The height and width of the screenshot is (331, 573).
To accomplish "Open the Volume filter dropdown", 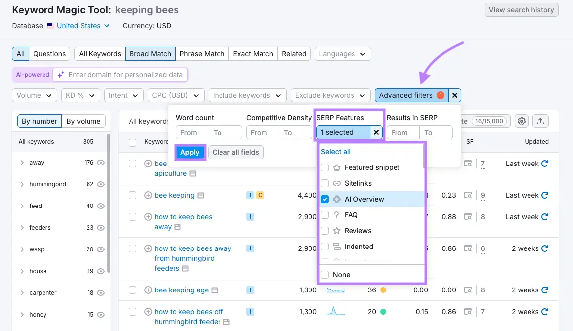I will tap(34, 95).
